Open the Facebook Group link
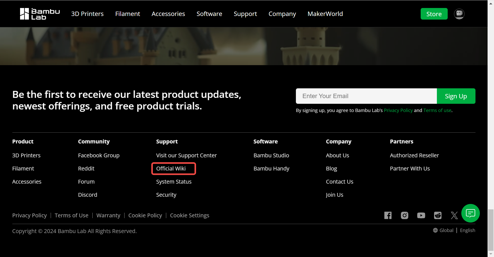The image size is (494, 257). coord(99,155)
